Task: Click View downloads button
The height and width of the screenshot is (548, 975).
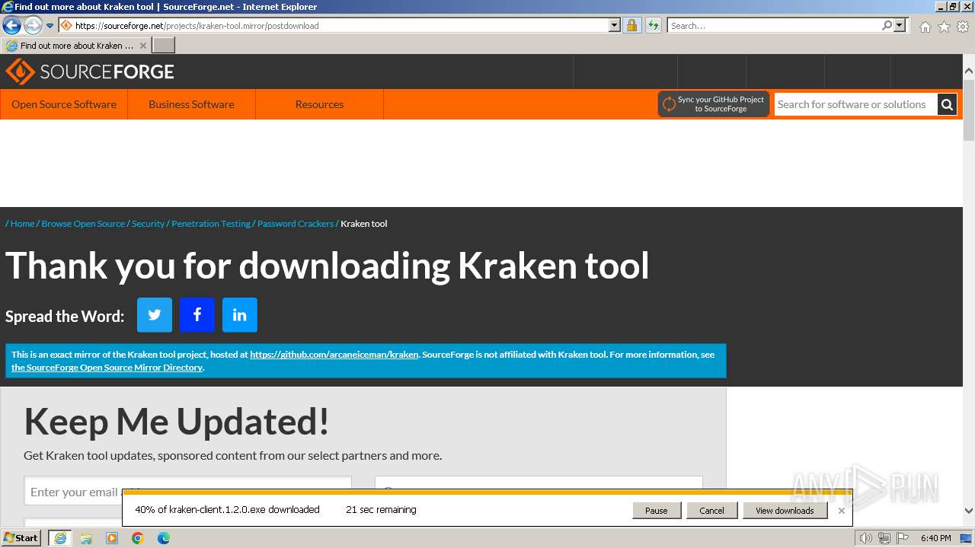Action: (785, 511)
